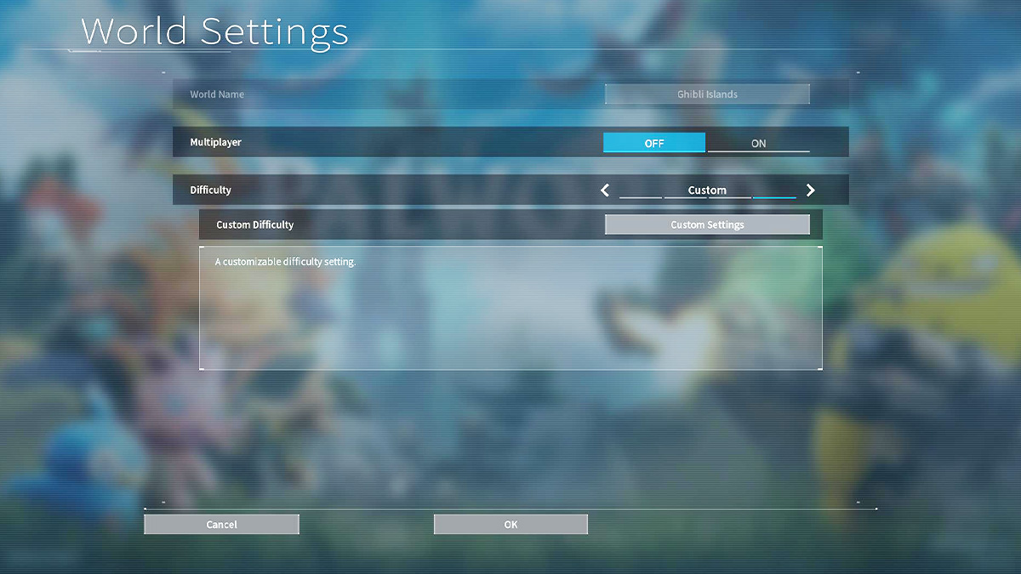
Task: Switch Multiplayer to ON
Action: pyautogui.click(x=758, y=143)
